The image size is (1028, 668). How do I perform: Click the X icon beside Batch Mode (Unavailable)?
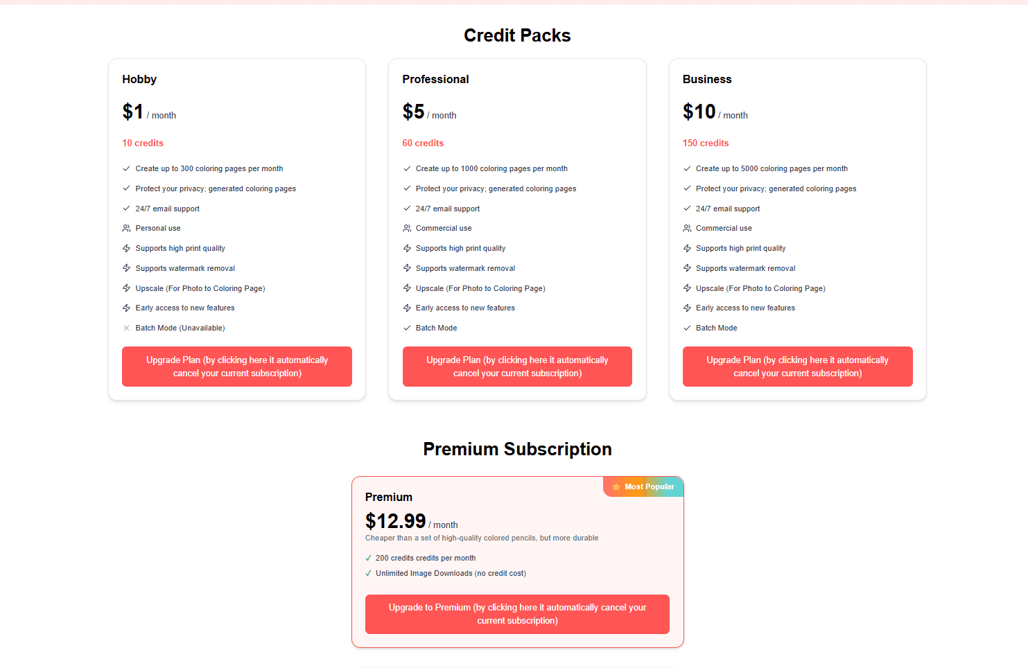126,328
